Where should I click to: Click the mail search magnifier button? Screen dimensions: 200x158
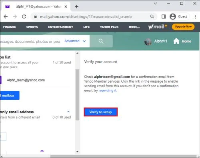(101, 41)
